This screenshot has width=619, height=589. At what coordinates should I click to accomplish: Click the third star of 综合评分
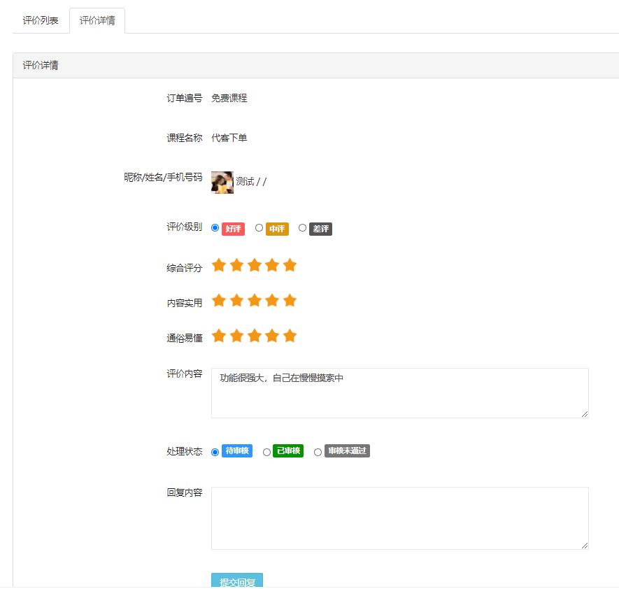255,265
